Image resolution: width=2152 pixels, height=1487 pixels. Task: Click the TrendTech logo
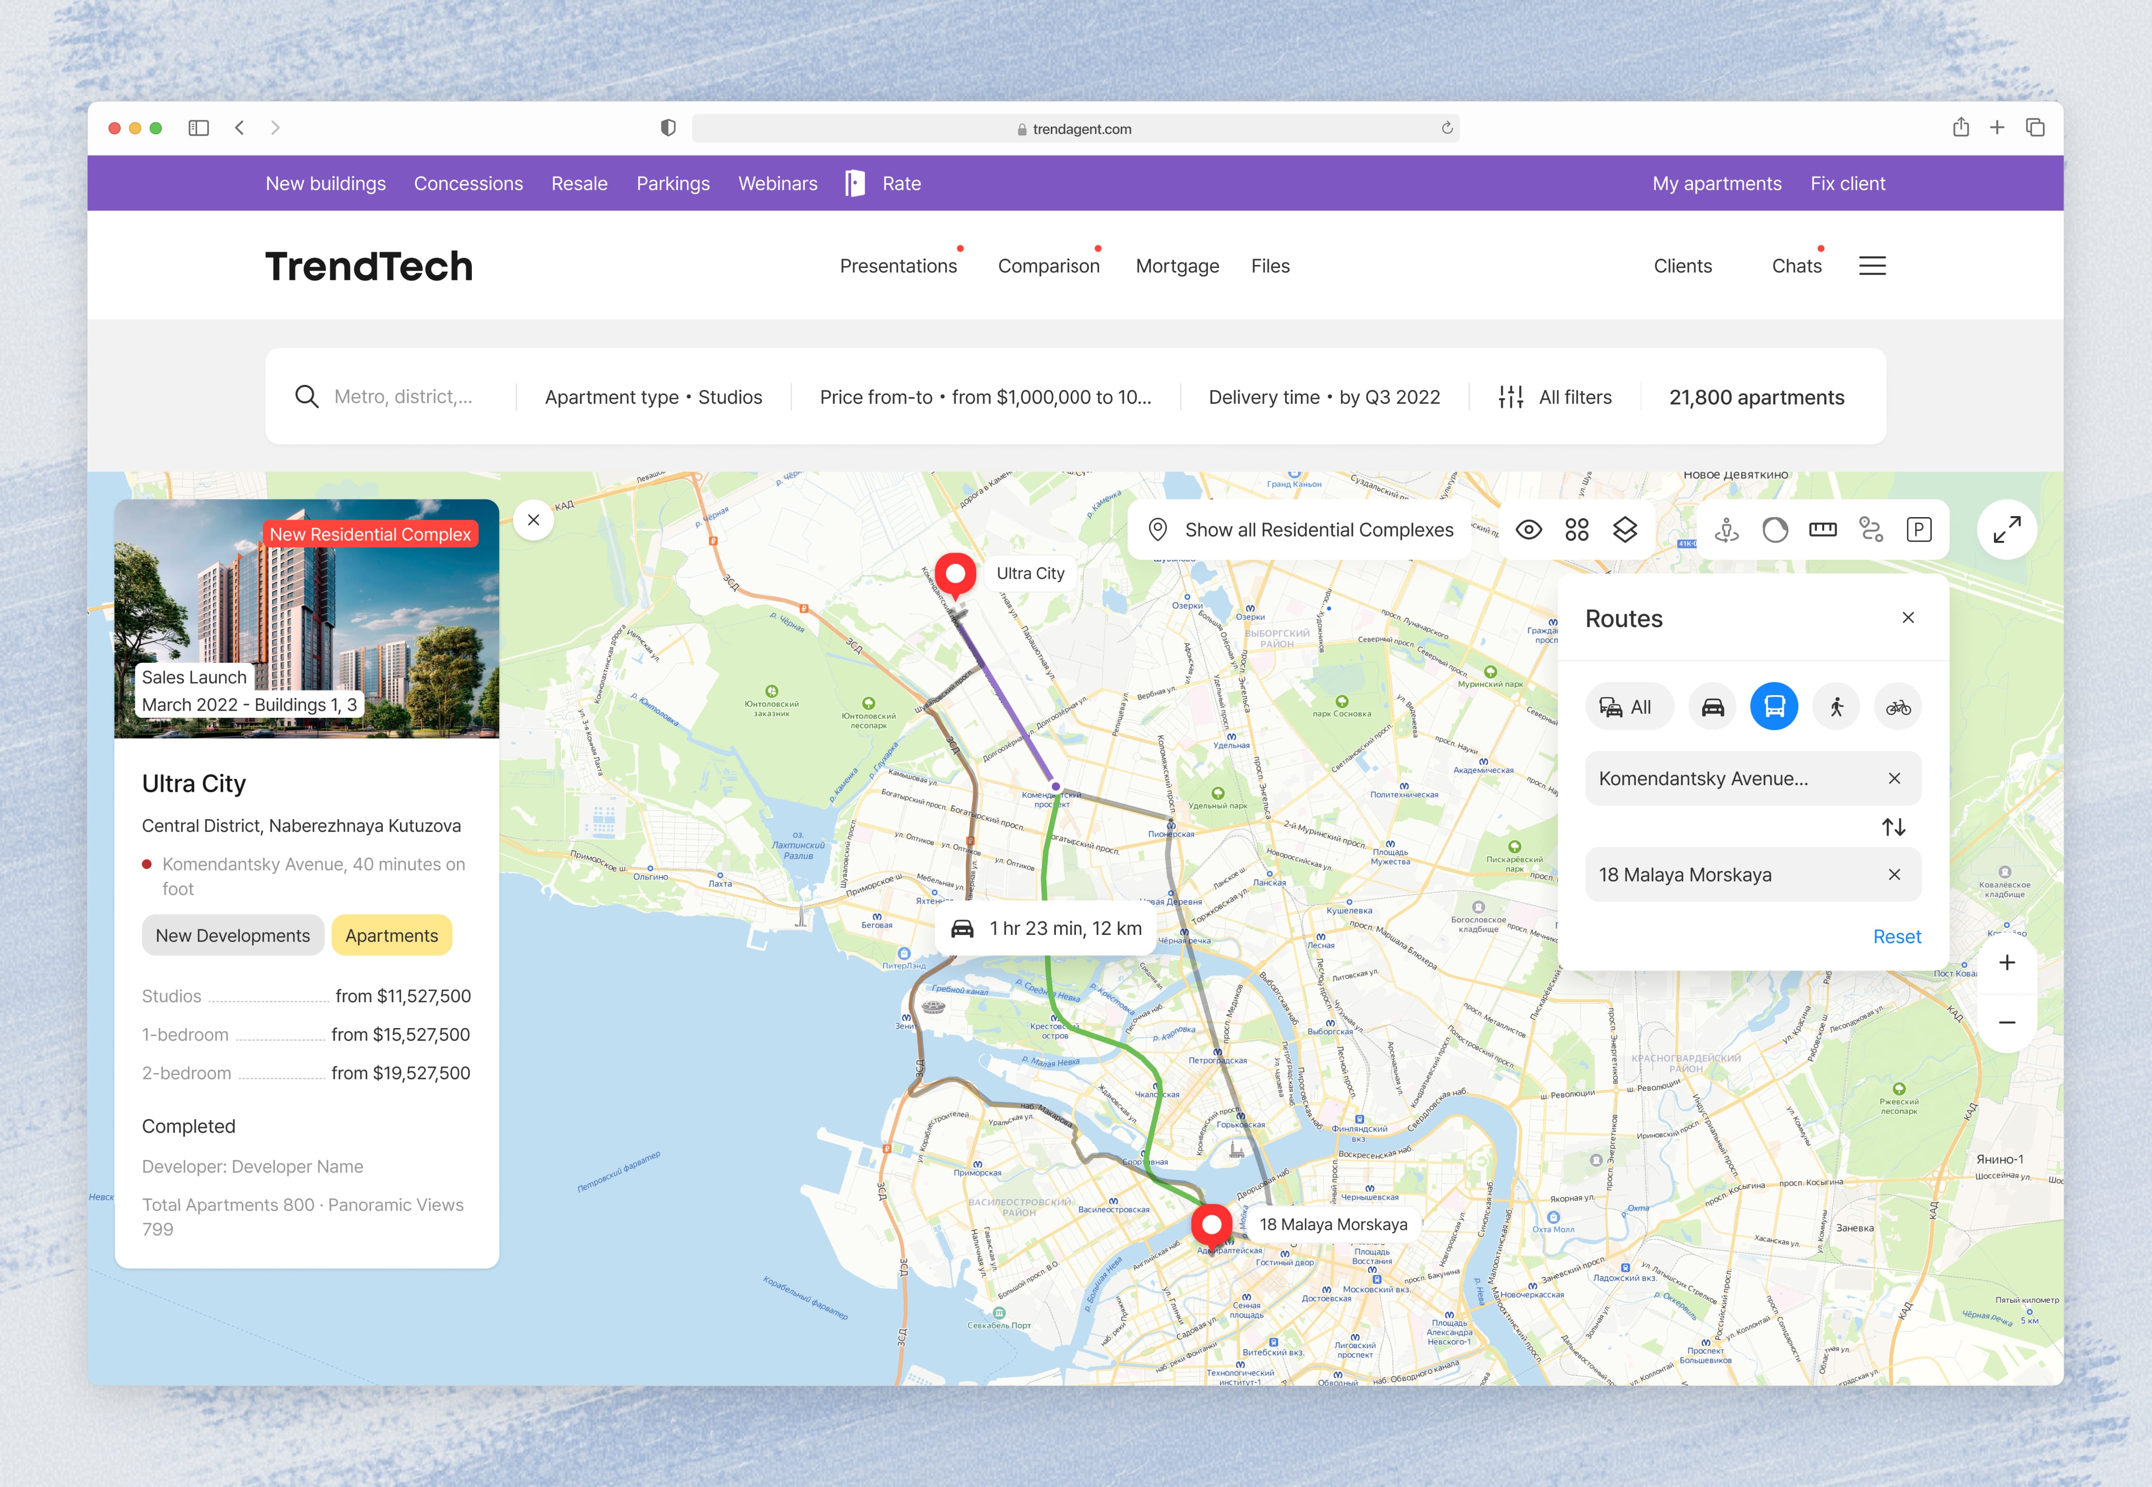tap(369, 265)
